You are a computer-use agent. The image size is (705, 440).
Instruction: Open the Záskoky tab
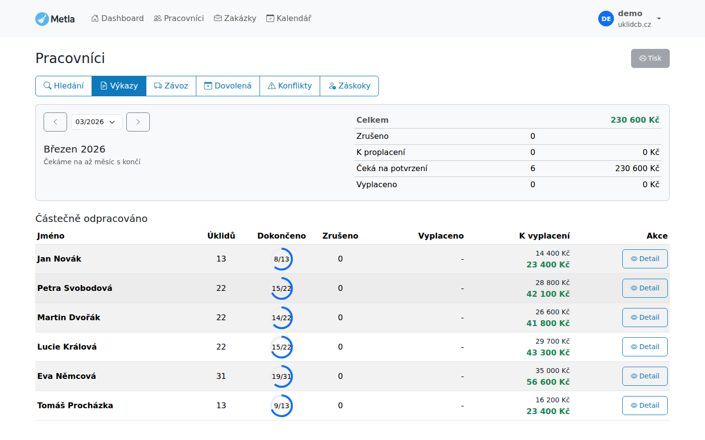349,86
